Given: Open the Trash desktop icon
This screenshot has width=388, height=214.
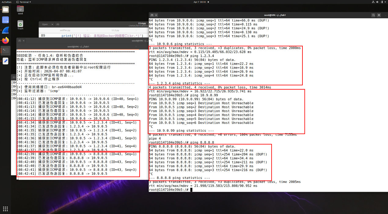Looking at the screenshot, I should click(x=20, y=24).
